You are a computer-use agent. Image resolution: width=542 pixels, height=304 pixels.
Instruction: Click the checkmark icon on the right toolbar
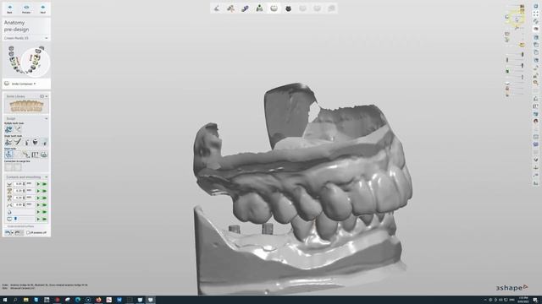[536, 160]
